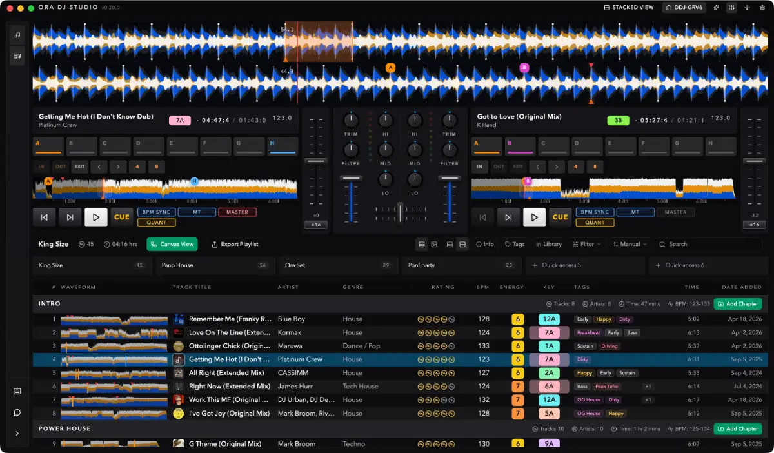This screenshot has width=774, height=453.
Task: Click left deck key badge 7A
Action: tap(180, 120)
